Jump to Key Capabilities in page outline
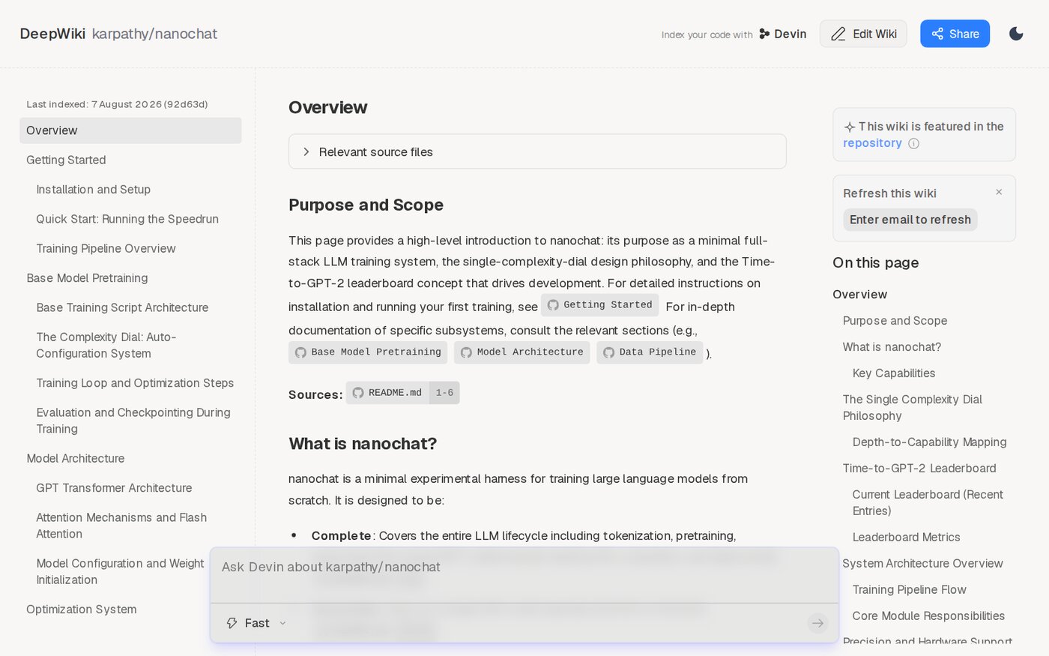 point(894,373)
